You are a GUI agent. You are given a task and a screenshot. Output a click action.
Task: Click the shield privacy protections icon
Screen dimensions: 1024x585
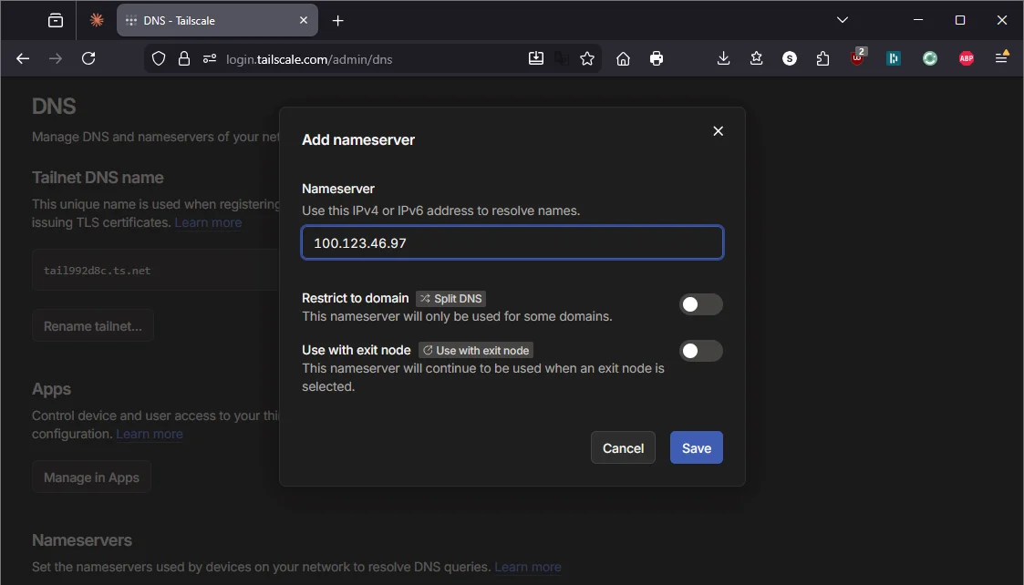click(158, 58)
